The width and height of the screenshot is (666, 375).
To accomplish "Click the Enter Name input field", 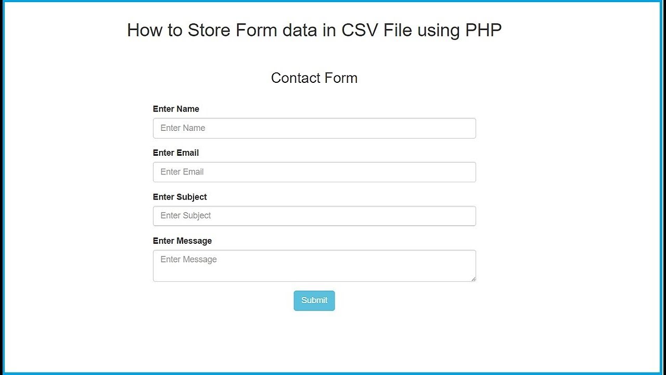I will [x=314, y=128].
